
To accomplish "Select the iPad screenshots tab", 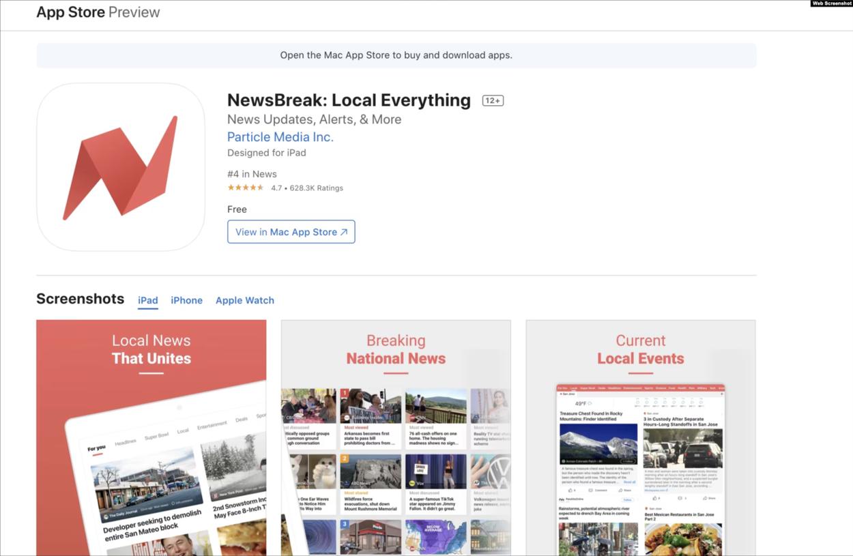I will point(148,300).
